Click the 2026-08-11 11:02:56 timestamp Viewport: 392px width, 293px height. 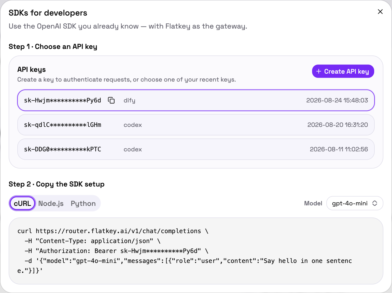[339, 149]
